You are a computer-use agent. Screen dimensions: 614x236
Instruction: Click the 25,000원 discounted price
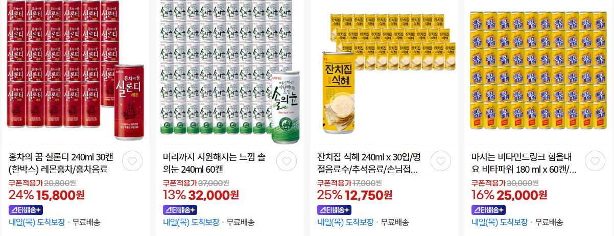522,195
